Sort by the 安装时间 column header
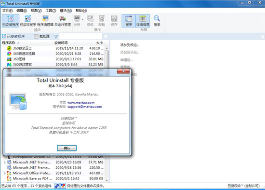Screen dimensions: 265x190 (x=69, y=43)
